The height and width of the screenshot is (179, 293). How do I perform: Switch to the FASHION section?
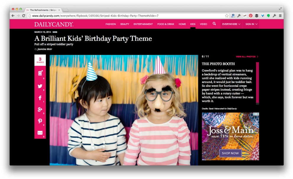[x=111, y=24]
